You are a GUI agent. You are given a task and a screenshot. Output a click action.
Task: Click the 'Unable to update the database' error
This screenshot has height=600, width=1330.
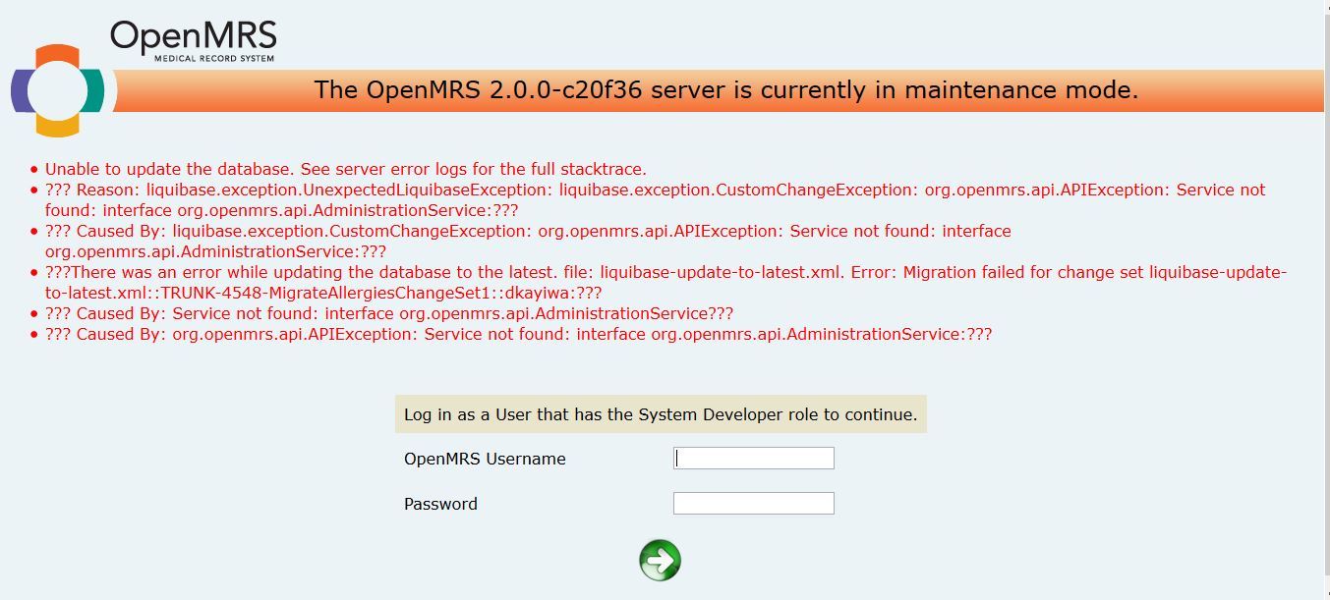[x=346, y=169]
